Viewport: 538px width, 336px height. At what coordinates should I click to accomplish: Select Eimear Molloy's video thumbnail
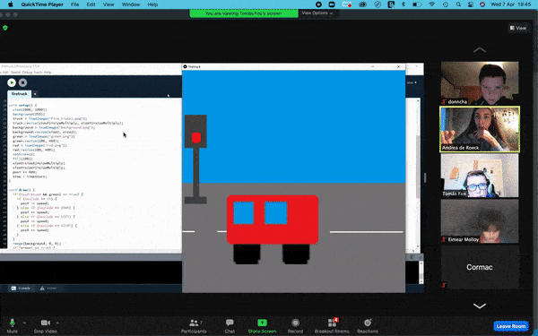point(480,221)
